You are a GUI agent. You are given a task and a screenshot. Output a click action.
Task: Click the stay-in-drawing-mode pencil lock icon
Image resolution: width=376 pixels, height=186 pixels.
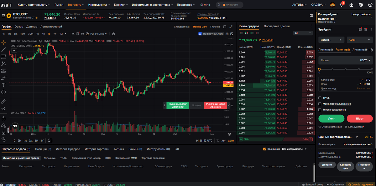coord(3,125)
